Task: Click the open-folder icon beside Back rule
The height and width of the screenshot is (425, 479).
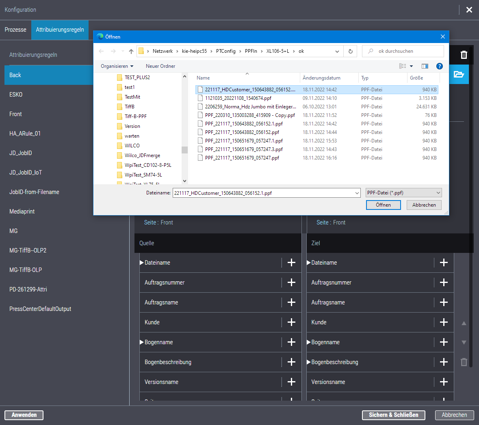Action: click(x=459, y=74)
